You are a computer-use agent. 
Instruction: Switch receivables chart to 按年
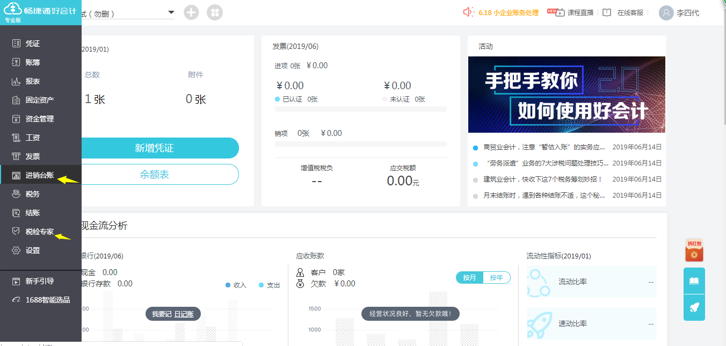[x=497, y=278]
